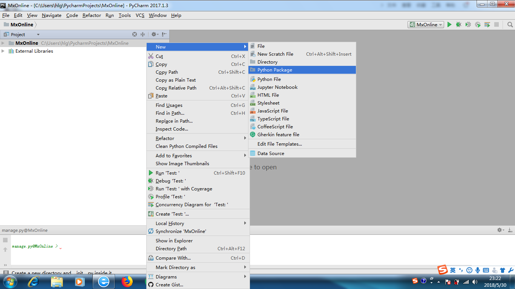The image size is (515, 289).
Task: Create new HTML File entry
Action: tap(302, 95)
